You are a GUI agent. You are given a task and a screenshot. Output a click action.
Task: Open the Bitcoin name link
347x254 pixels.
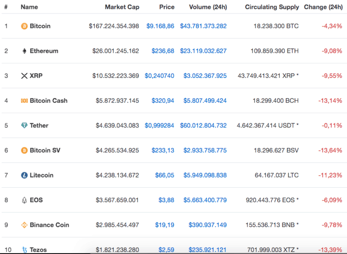point(40,26)
